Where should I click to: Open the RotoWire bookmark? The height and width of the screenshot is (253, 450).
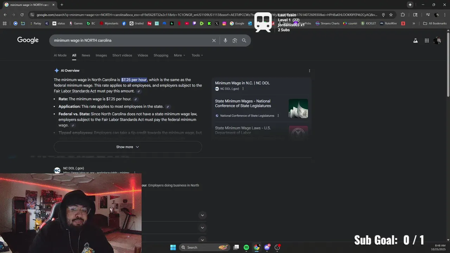pyautogui.click(x=388, y=24)
